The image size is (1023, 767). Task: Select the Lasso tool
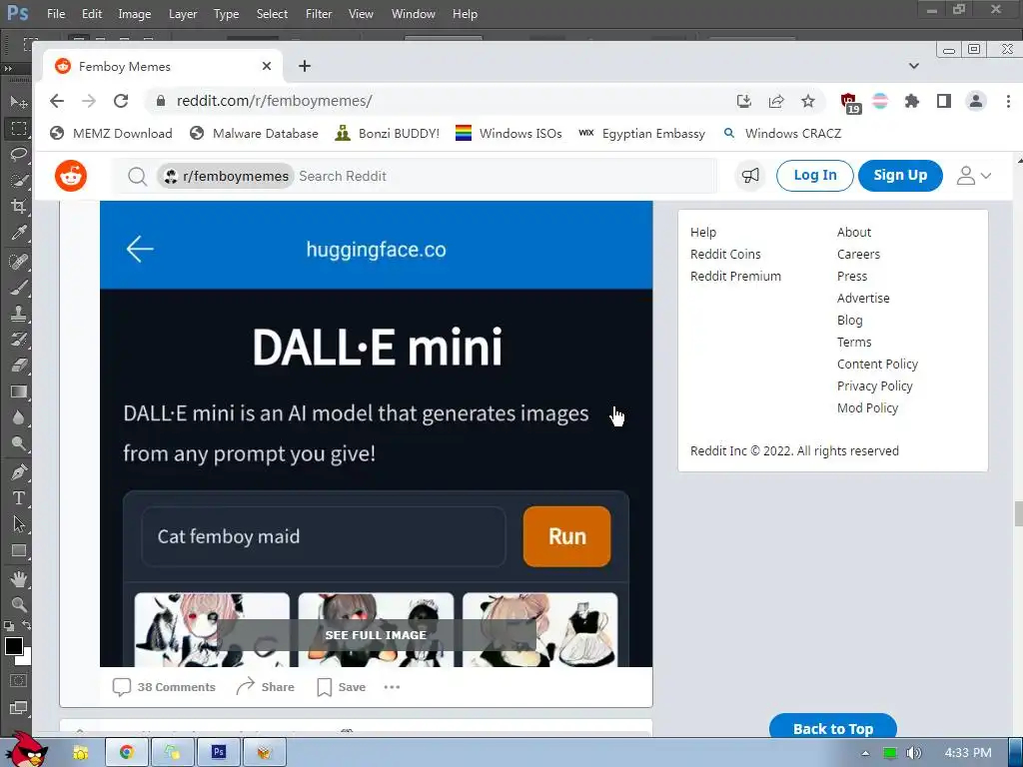(x=18, y=154)
